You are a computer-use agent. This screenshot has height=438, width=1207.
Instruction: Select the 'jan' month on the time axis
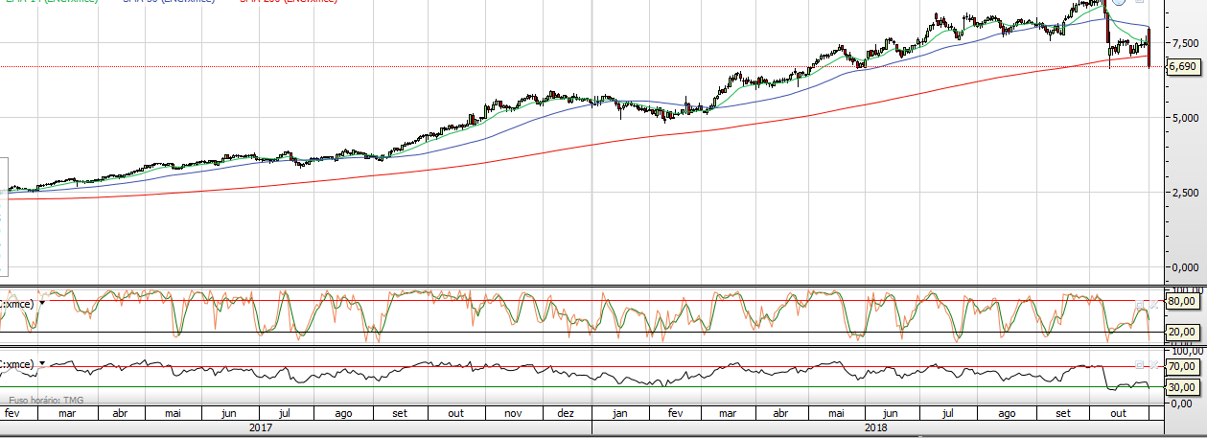tap(620, 413)
